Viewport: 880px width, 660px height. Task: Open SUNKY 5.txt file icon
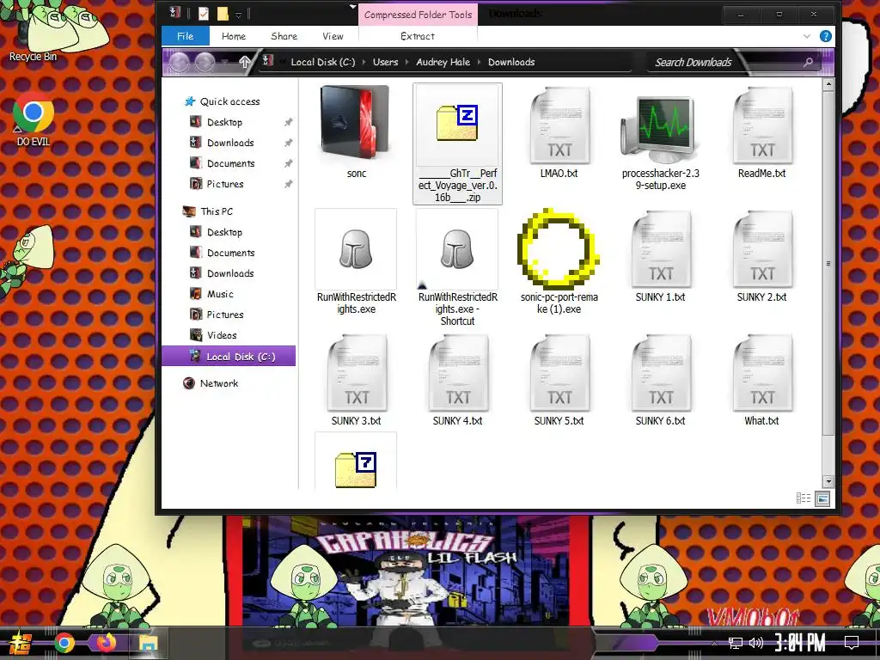click(559, 373)
